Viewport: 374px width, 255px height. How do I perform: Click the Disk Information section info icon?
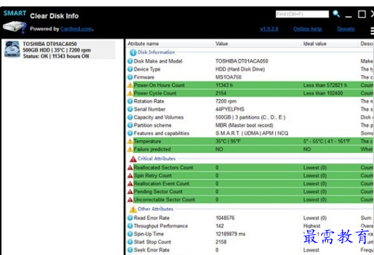click(133, 52)
